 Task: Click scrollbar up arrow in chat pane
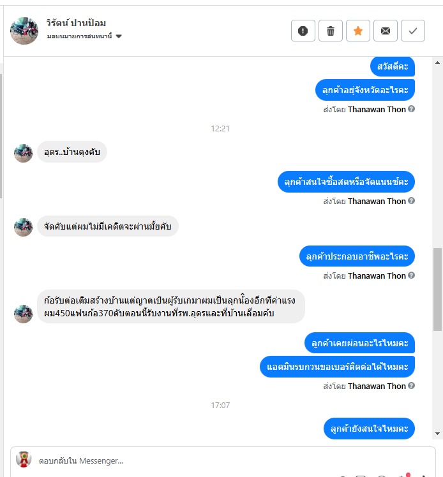click(437, 62)
